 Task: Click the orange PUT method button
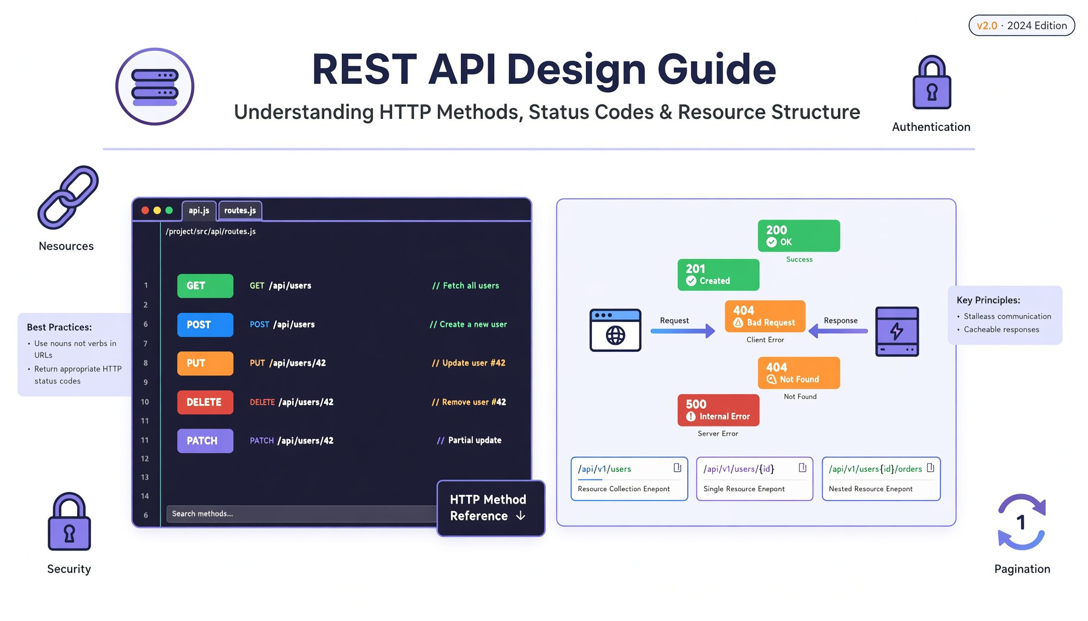(x=205, y=363)
